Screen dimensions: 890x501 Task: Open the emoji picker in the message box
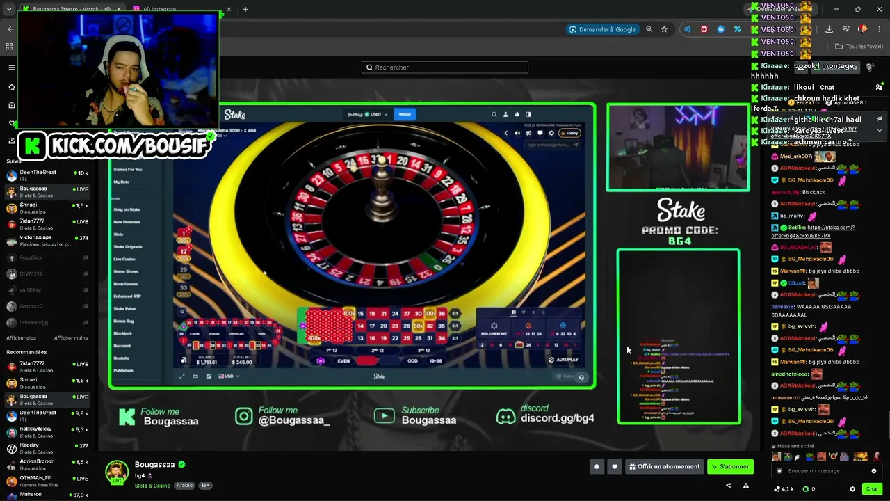tap(874, 471)
